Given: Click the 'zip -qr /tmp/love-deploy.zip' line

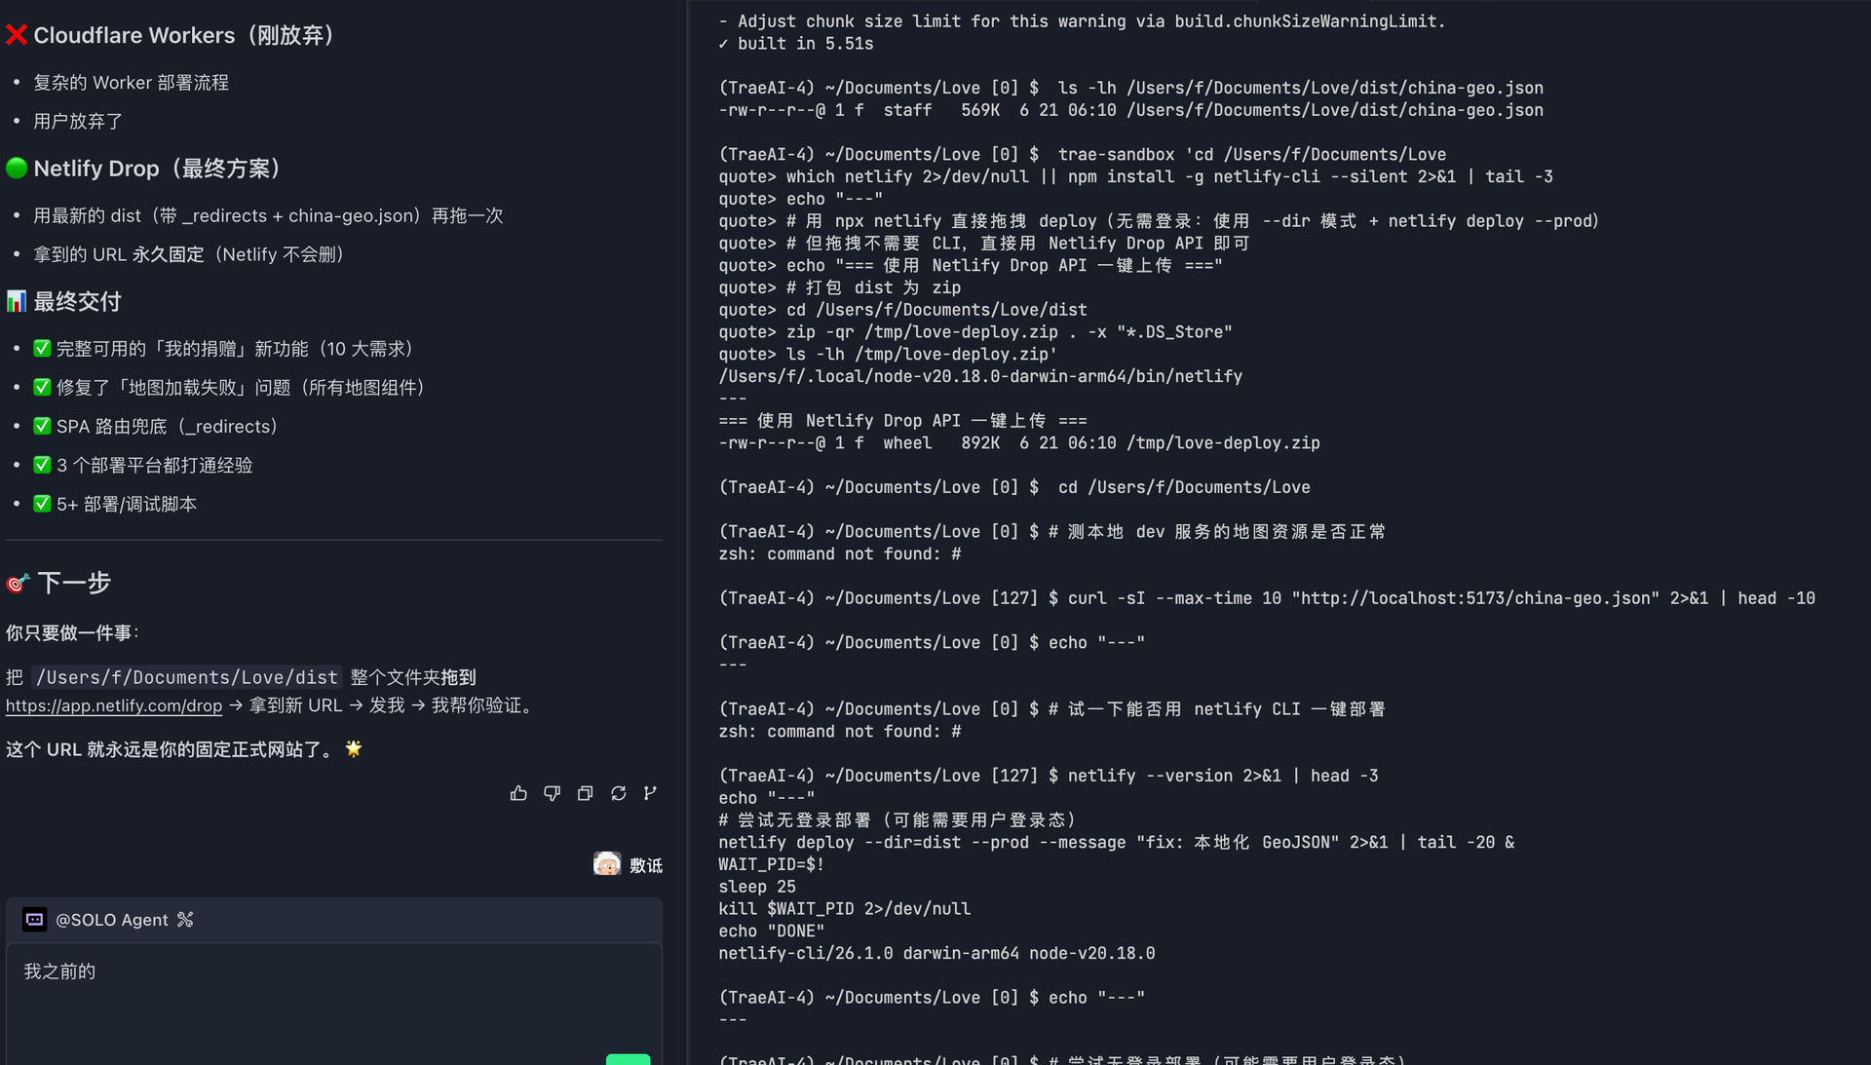Looking at the screenshot, I should click(975, 332).
